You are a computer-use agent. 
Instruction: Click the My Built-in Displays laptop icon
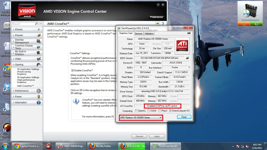[x=39, y=53]
